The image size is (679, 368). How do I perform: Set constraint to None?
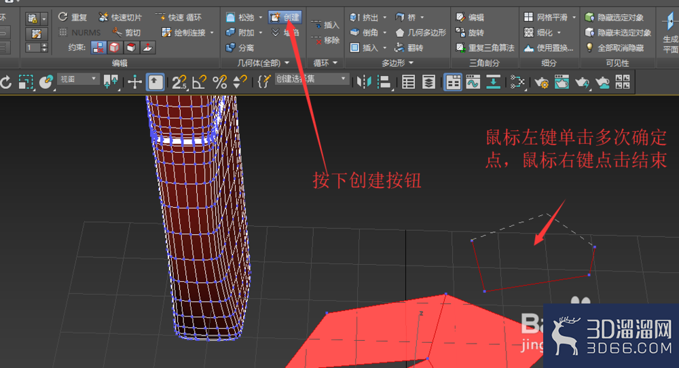tap(98, 48)
